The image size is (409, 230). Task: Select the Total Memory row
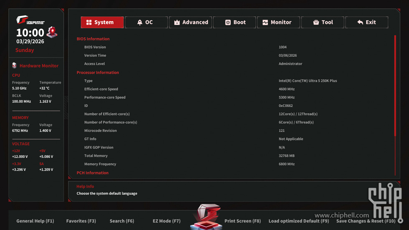coord(232,156)
